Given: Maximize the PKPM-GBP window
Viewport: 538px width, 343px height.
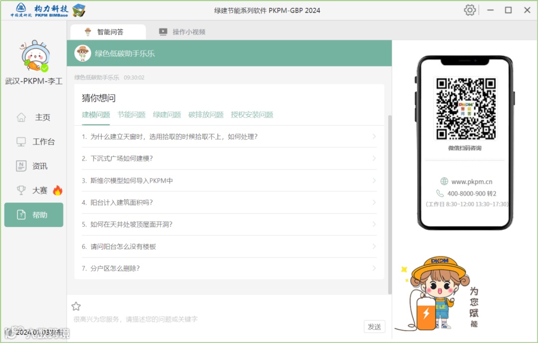Looking at the screenshot, I should click(508, 10).
